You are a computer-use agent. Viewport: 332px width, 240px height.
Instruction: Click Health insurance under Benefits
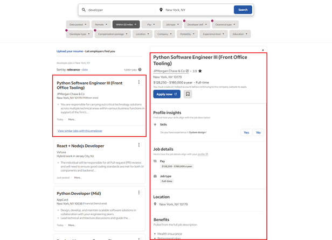170,234
